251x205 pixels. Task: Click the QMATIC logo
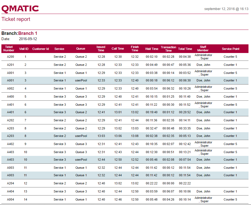(20, 8)
